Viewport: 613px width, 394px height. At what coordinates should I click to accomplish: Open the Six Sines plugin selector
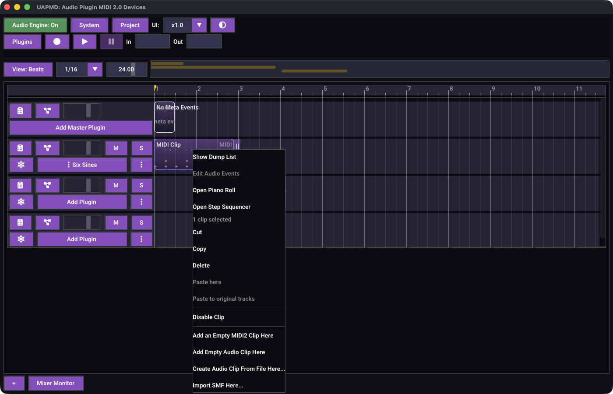click(x=82, y=165)
